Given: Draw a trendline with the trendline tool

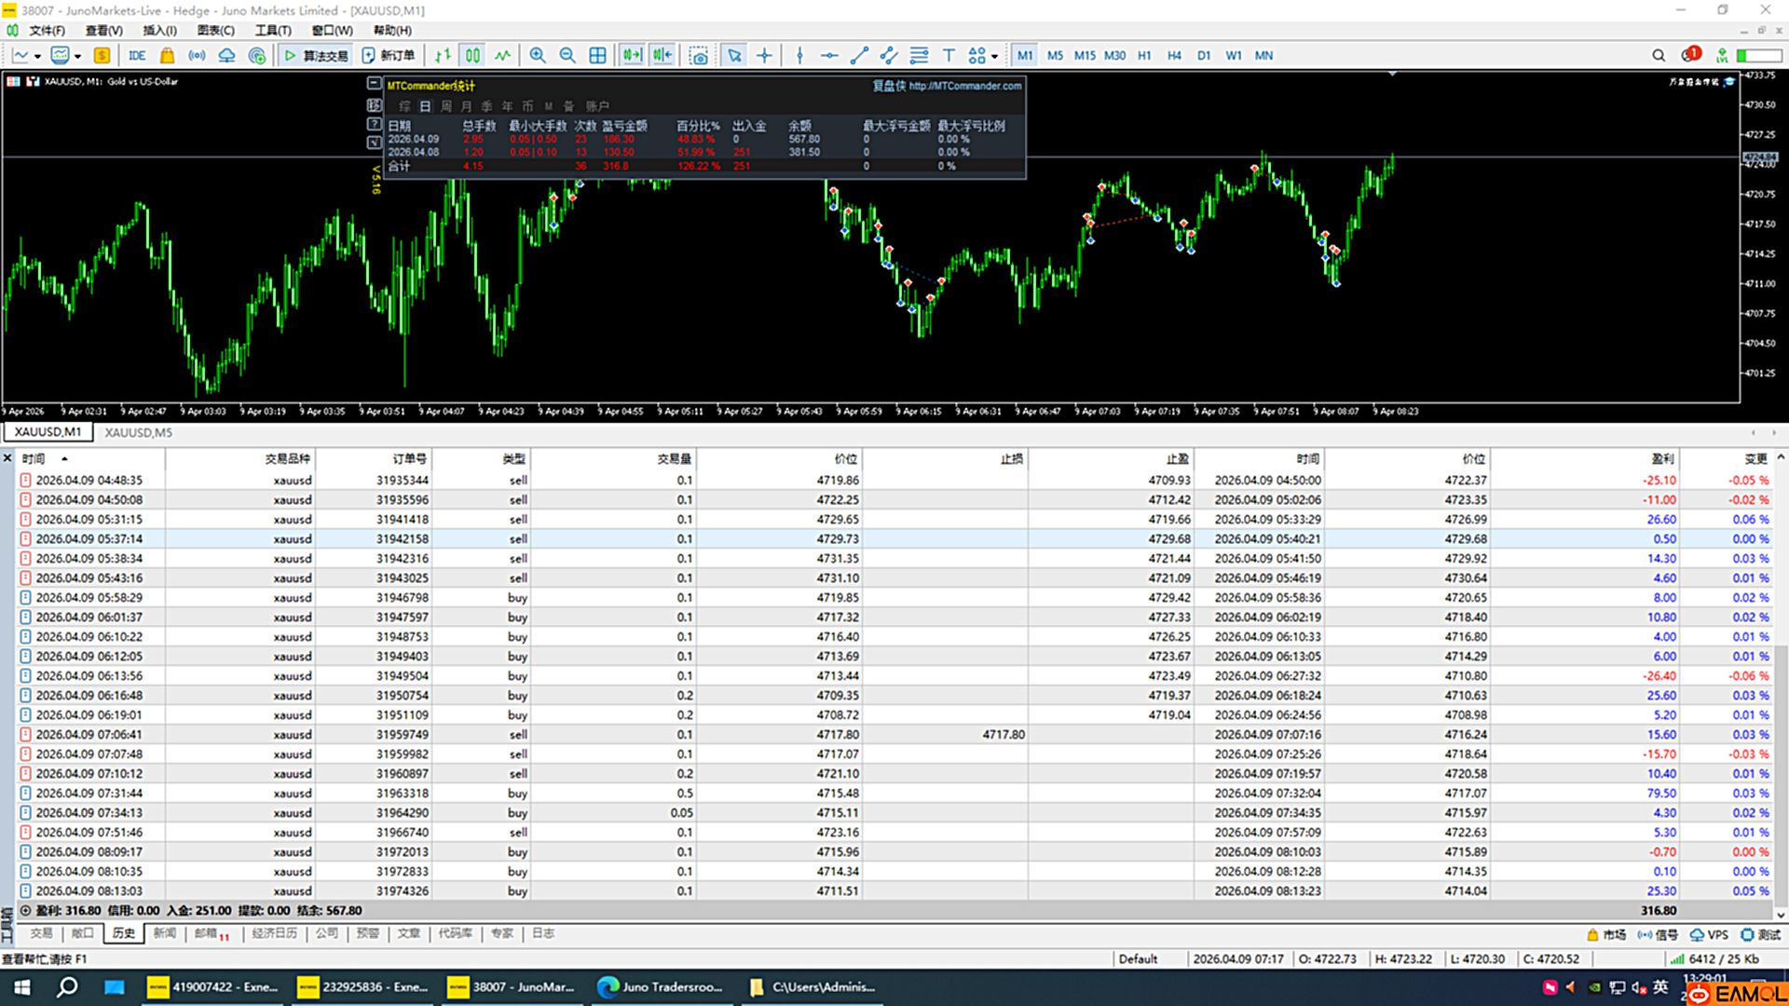Looking at the screenshot, I should pyautogui.click(x=859, y=56).
